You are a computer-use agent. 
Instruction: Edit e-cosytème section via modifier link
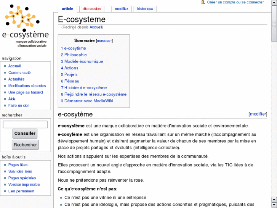258,114
